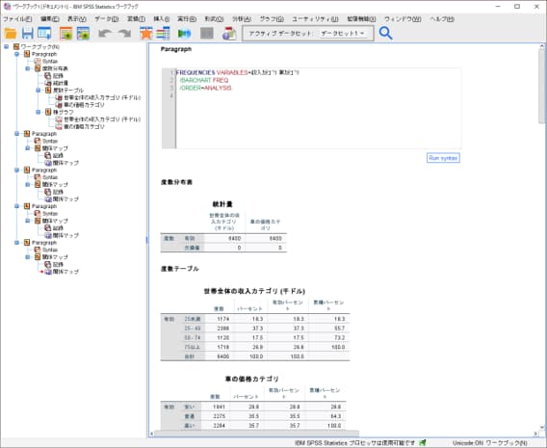This screenshot has height=448, width=547.
Task: Click the colored grid variables toolbar icon
Action: (x=163, y=34)
